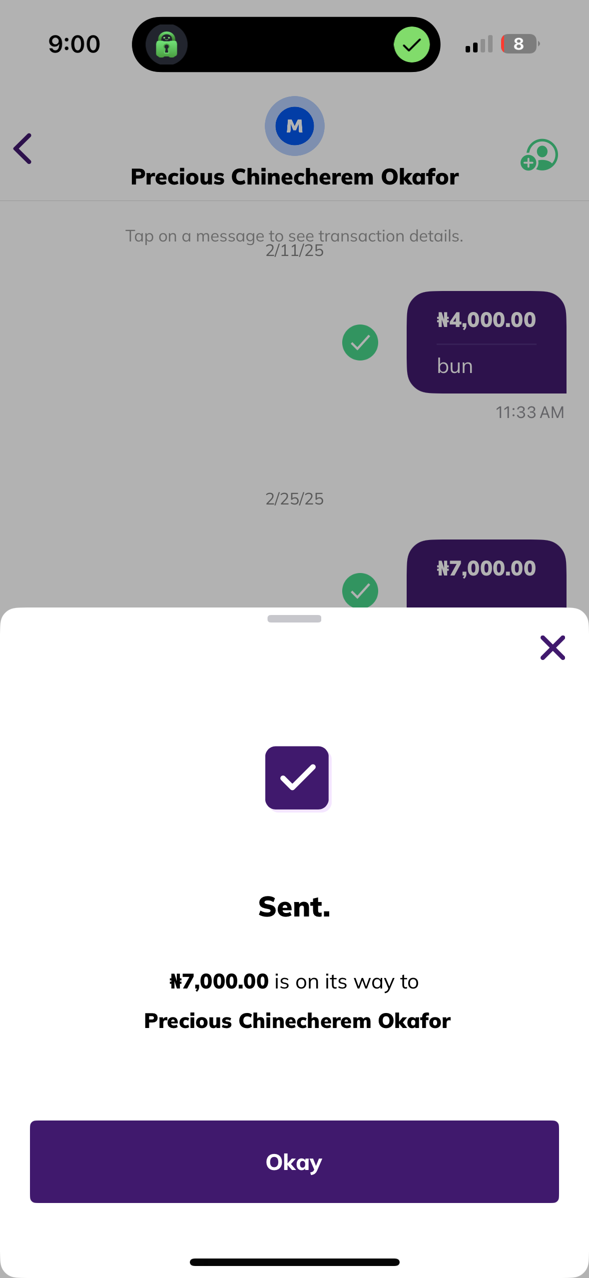Tap green check beside ₦7,000.00 payment
This screenshot has width=589, height=1278.
[x=360, y=590]
